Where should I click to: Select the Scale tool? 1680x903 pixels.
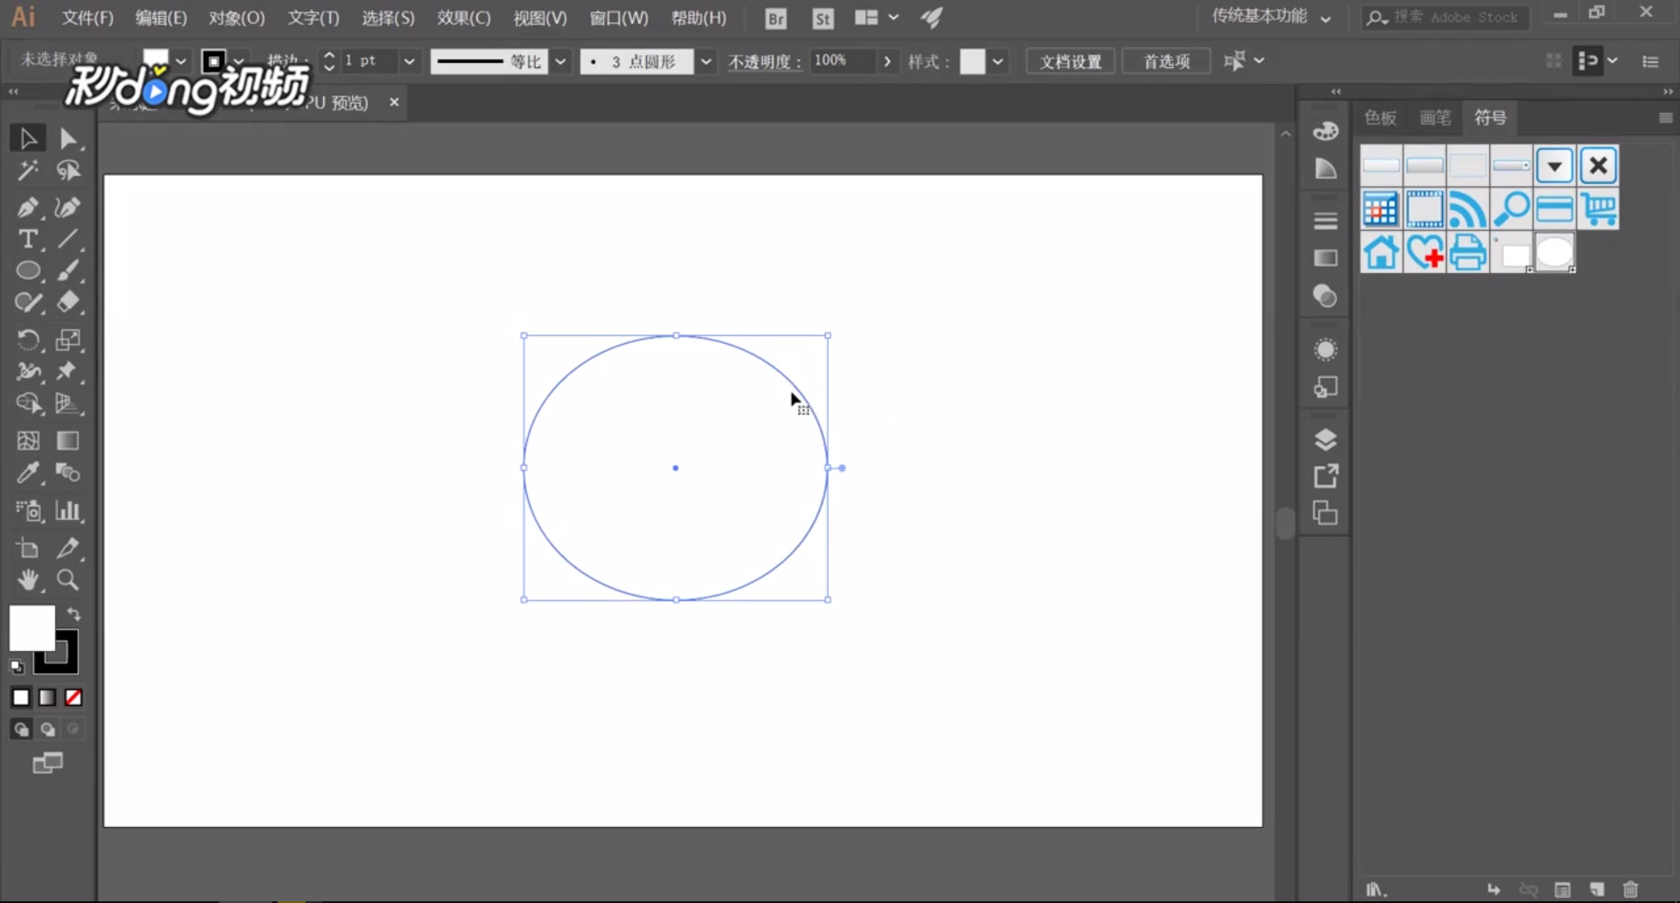[x=67, y=339]
